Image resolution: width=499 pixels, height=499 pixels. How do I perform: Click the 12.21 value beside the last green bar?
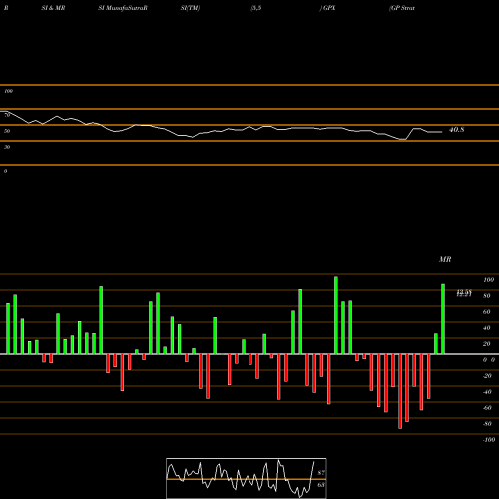tap(464, 294)
